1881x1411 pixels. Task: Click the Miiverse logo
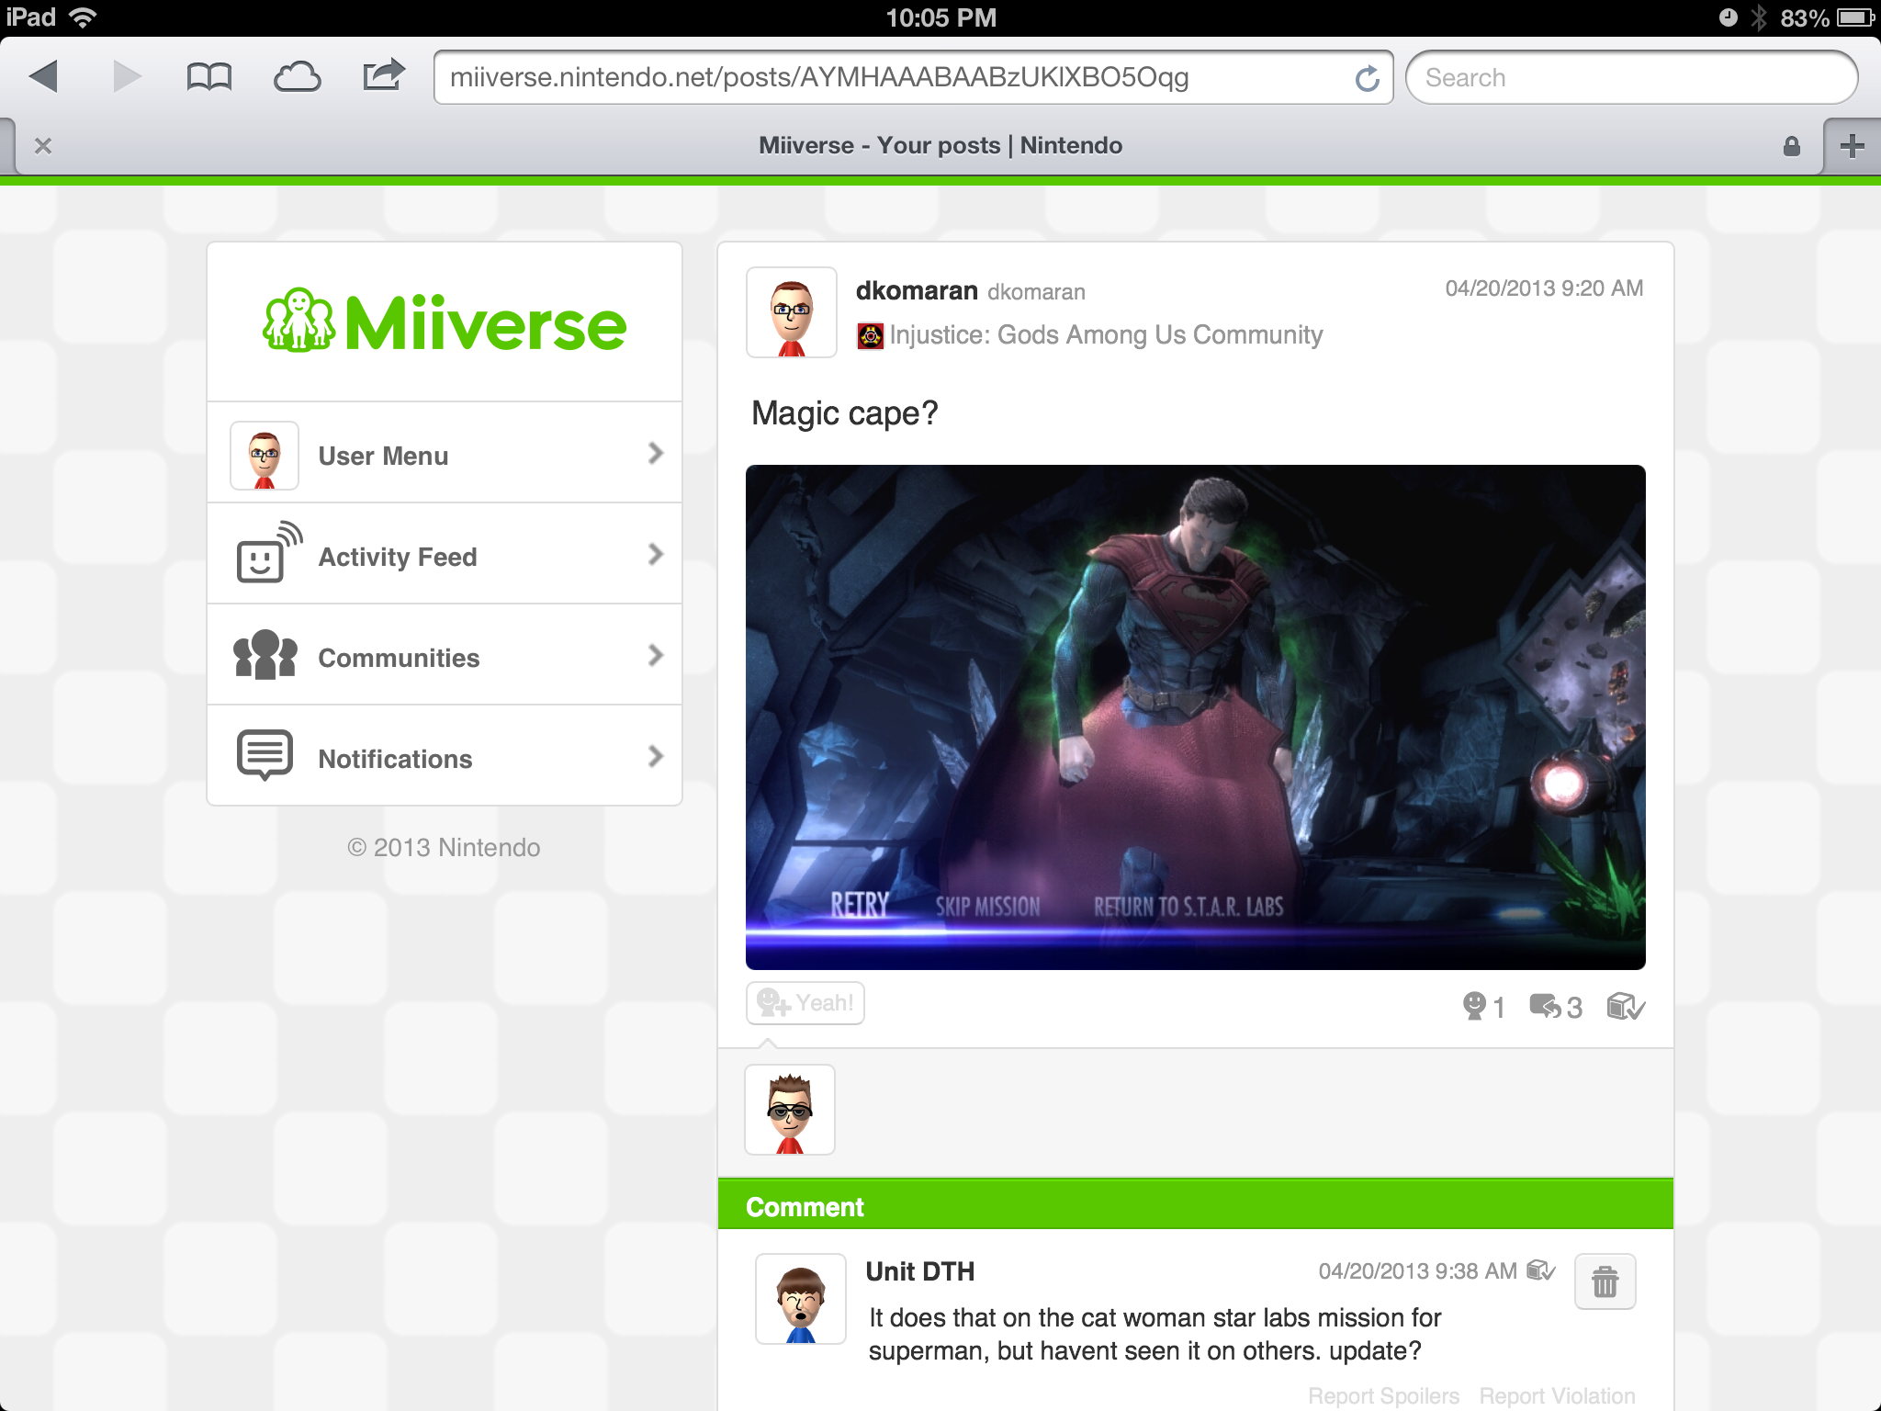point(445,323)
